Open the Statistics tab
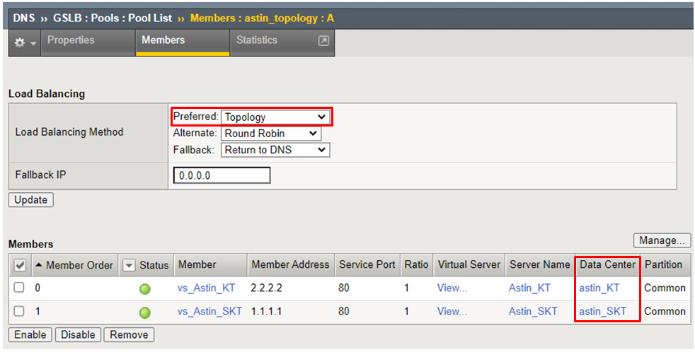This screenshot has height=352, width=695. [282, 42]
